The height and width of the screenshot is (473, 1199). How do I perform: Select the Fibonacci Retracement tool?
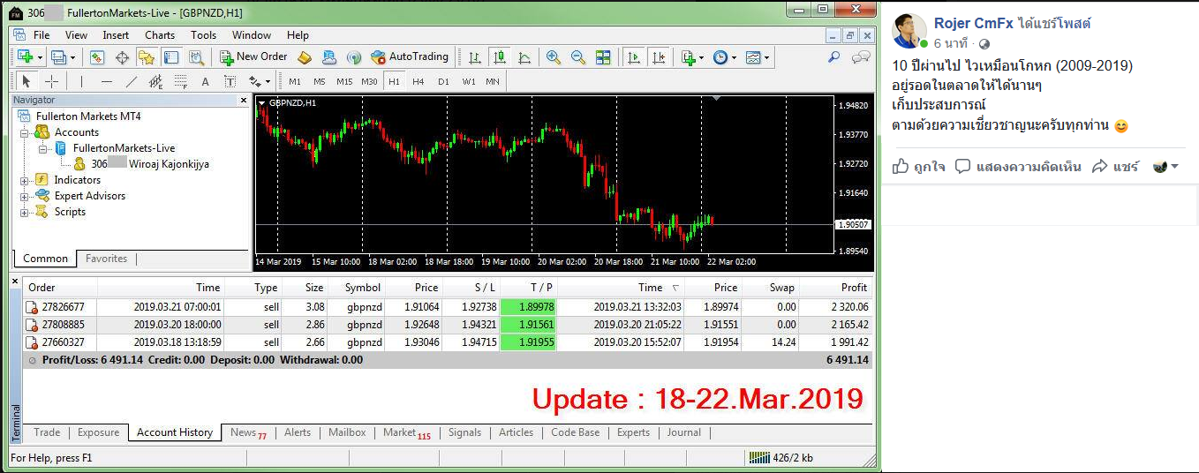(180, 81)
